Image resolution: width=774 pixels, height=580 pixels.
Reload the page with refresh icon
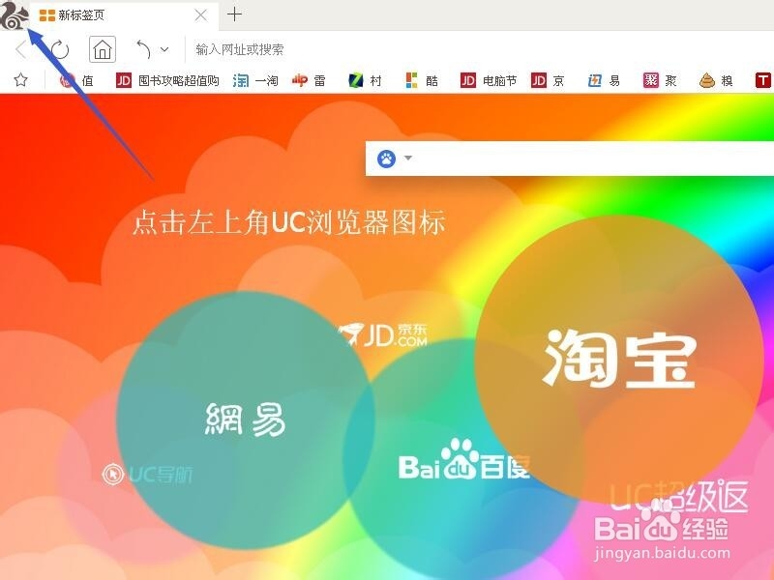[60, 49]
